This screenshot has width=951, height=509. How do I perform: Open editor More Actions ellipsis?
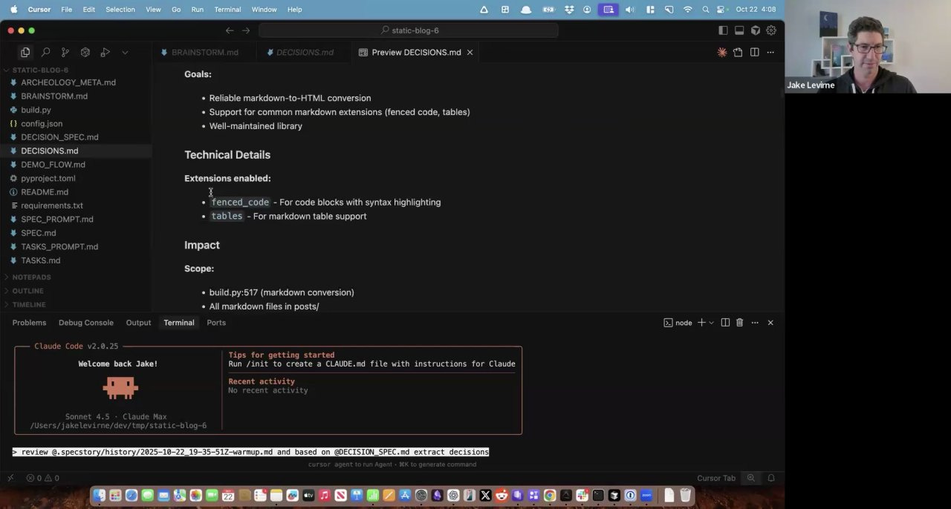[x=770, y=52]
